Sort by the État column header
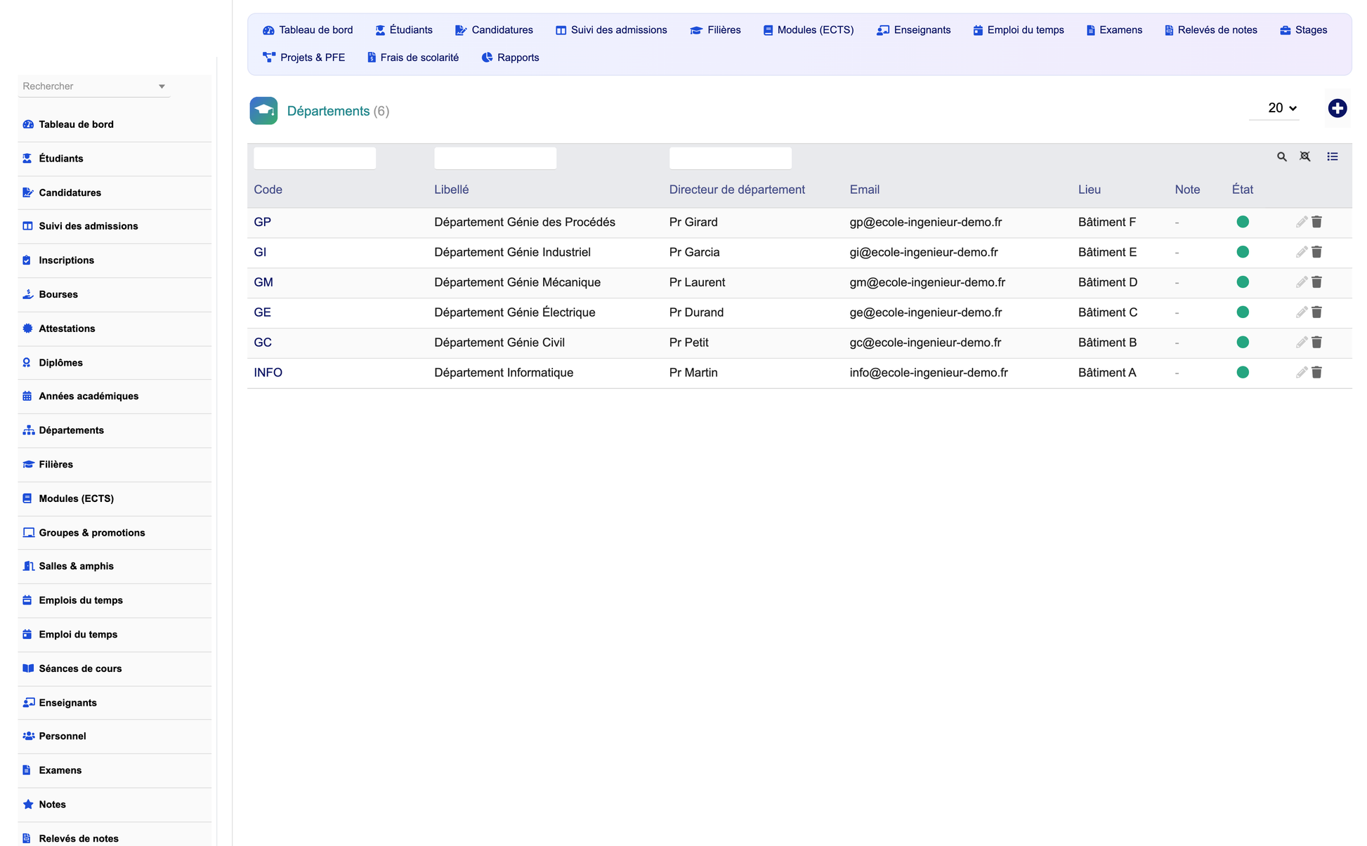The height and width of the screenshot is (846, 1367). [1242, 190]
